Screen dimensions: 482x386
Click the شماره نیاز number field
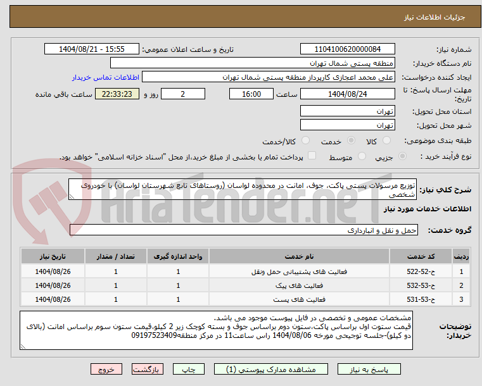[347, 49]
